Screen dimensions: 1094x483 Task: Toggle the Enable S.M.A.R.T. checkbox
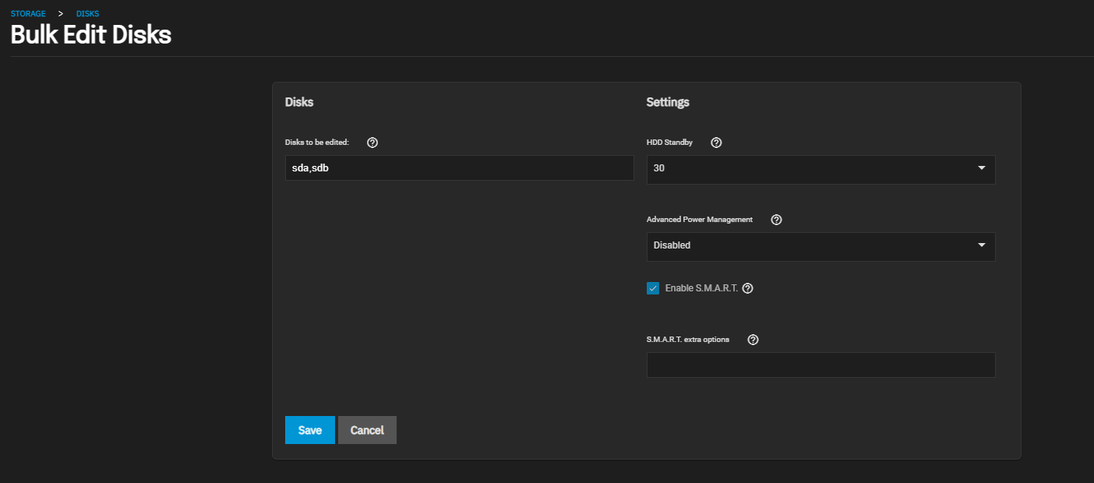point(653,288)
